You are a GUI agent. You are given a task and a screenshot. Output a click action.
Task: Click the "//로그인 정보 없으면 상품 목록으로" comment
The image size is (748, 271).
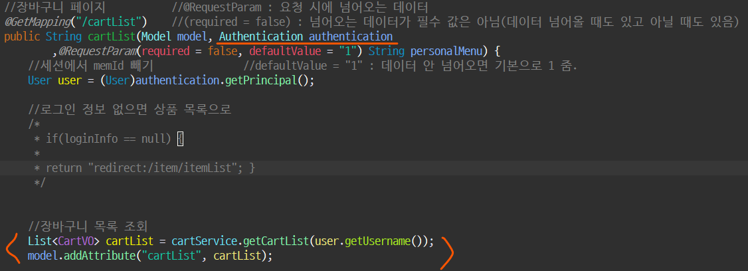tap(130, 110)
